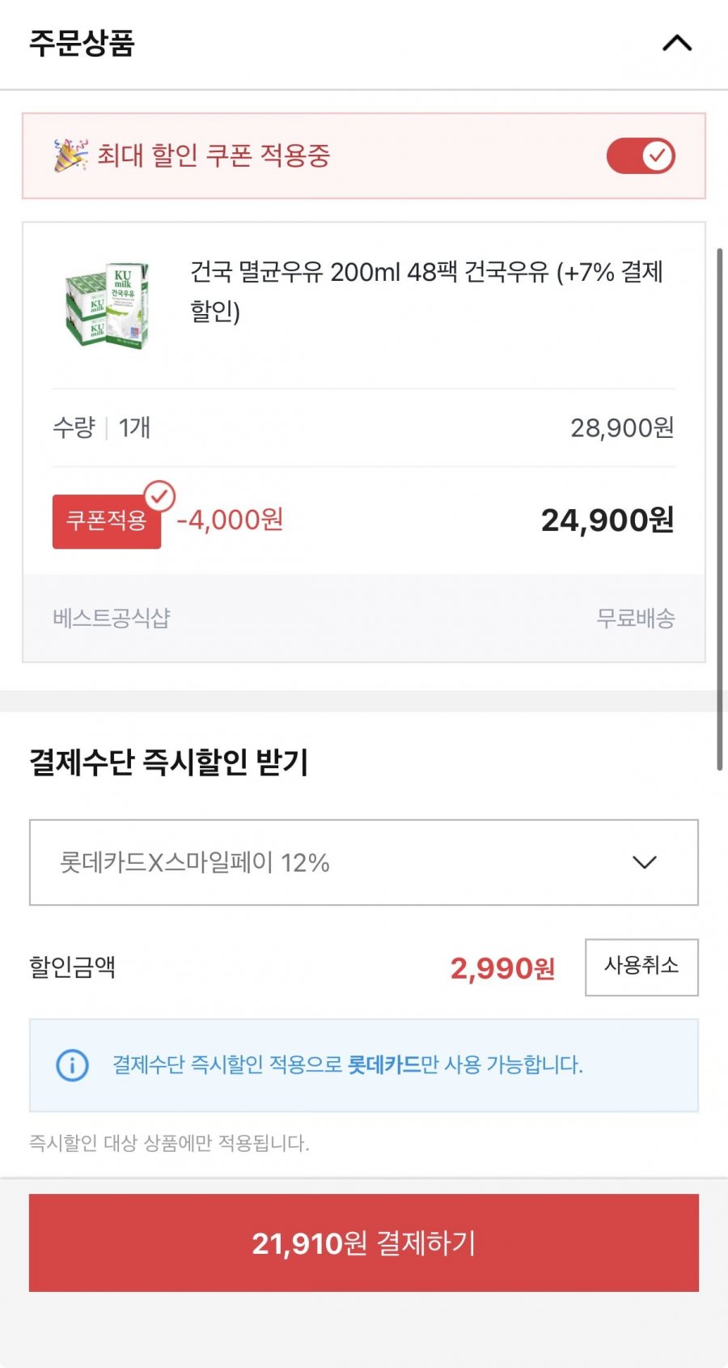Viewport: 728px width, 1368px height.
Task: Click the blue info circle icon
Action: pyautogui.click(x=72, y=1064)
